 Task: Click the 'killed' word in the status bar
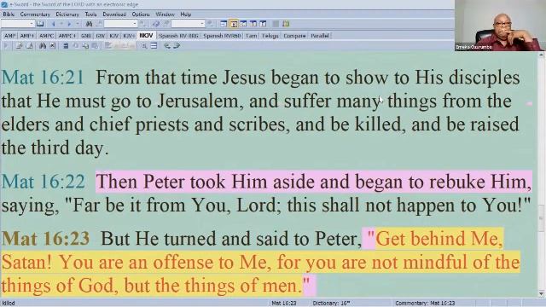click(x=9, y=304)
